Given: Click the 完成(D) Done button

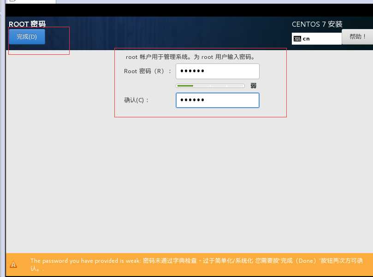Looking at the screenshot, I should tap(27, 37).
